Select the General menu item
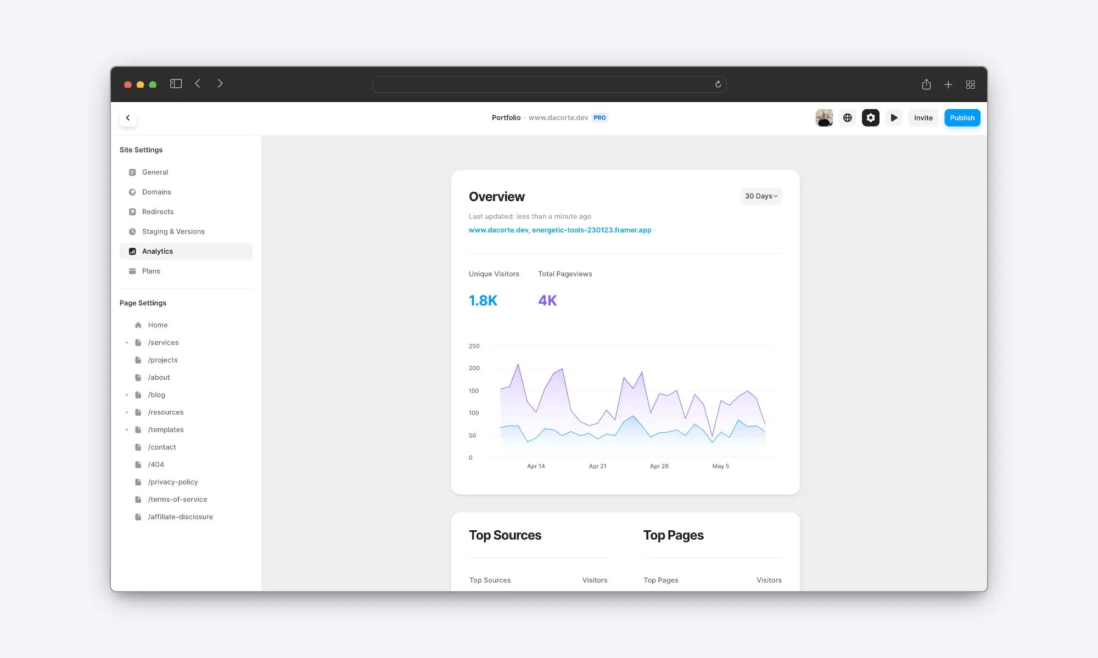Screen dimensions: 1098x658 click(x=154, y=172)
